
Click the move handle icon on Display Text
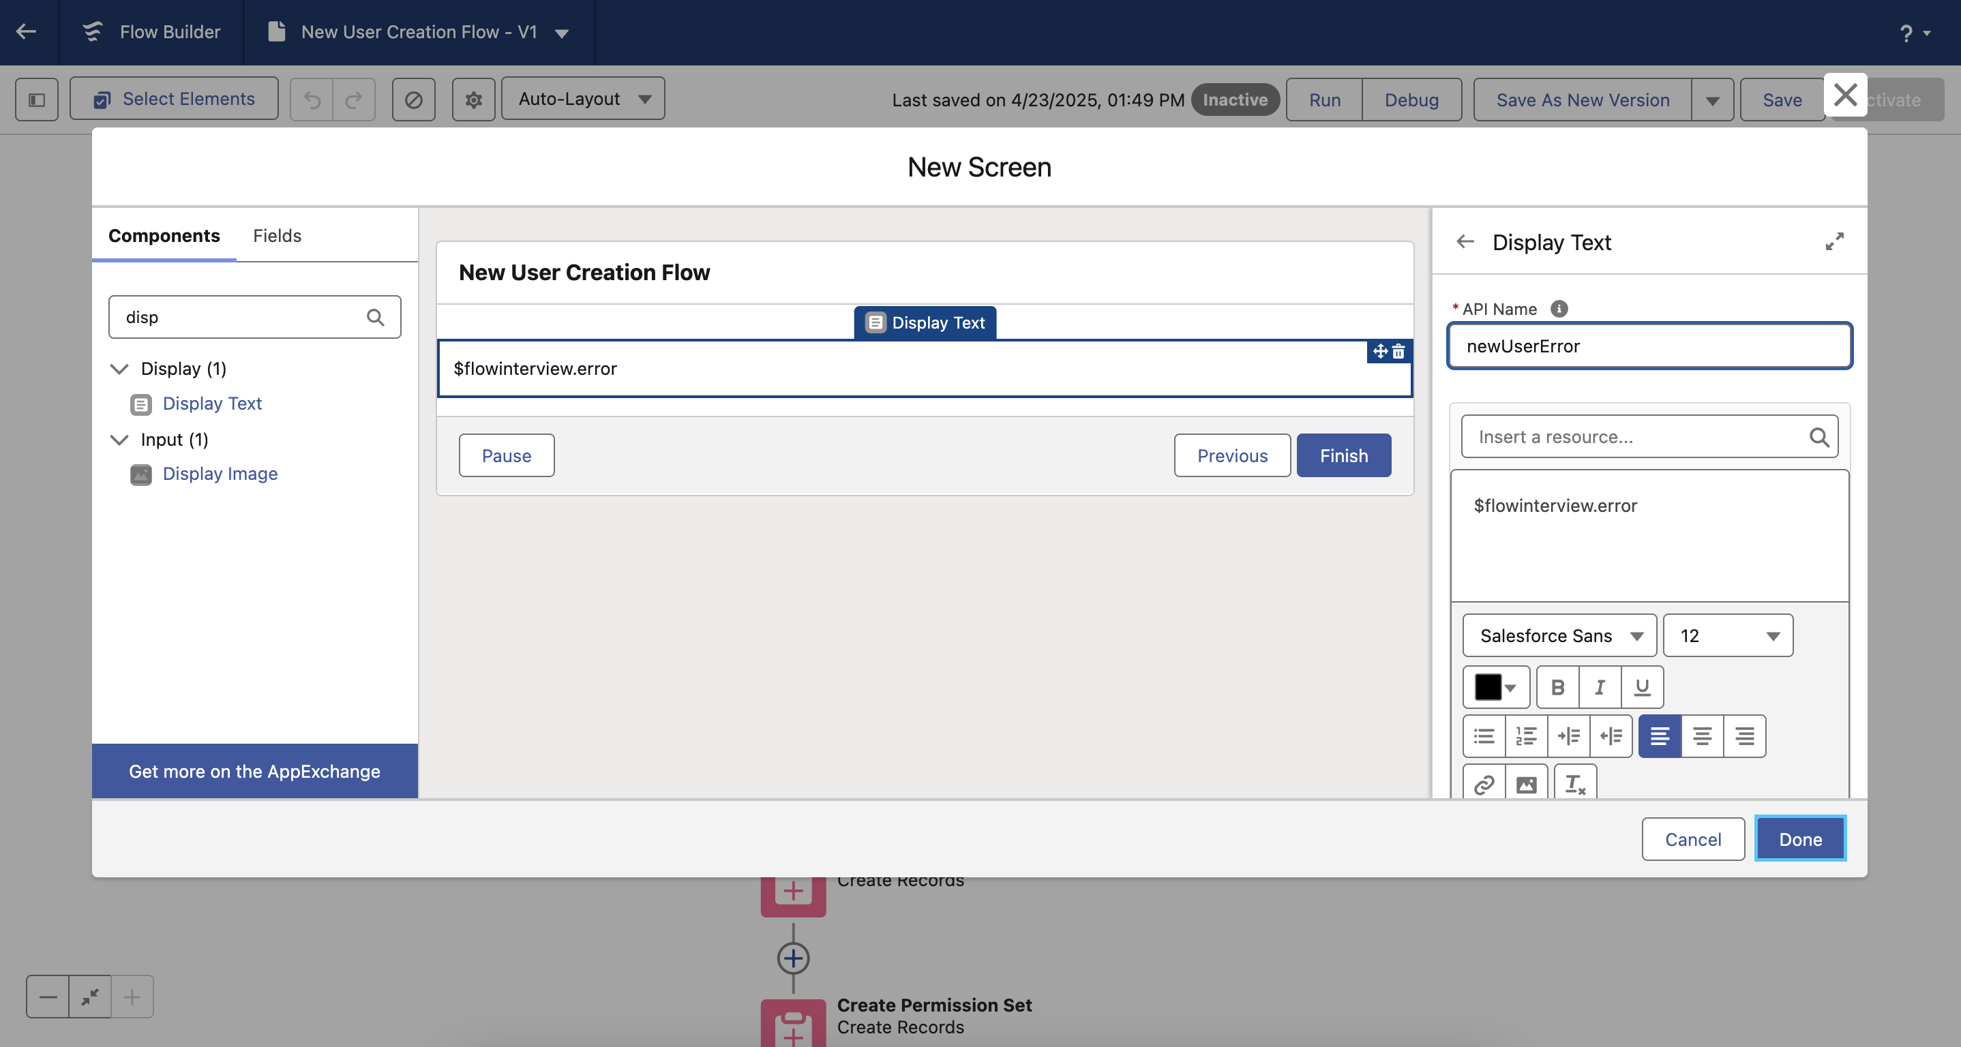(1379, 352)
